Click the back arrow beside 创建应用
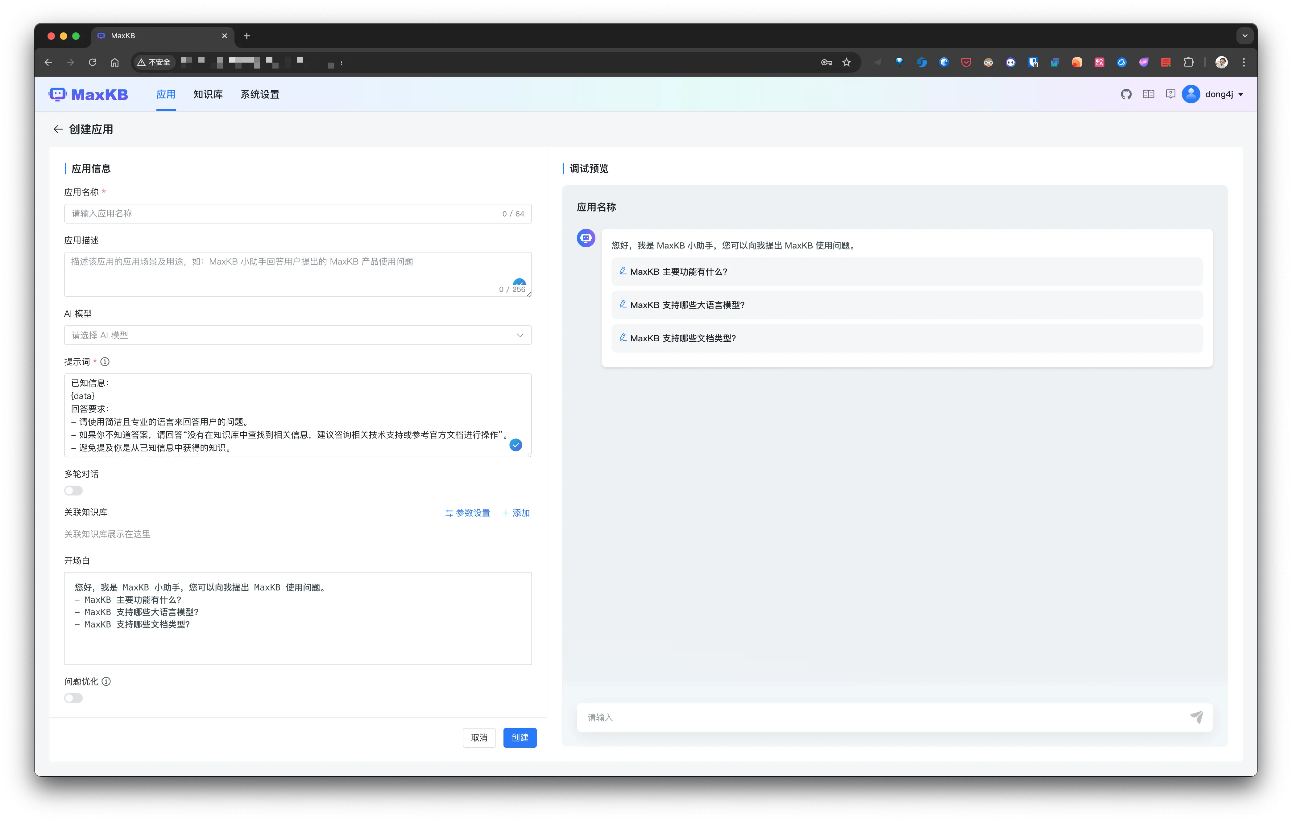Screen dimensions: 1292x822 pos(58,129)
